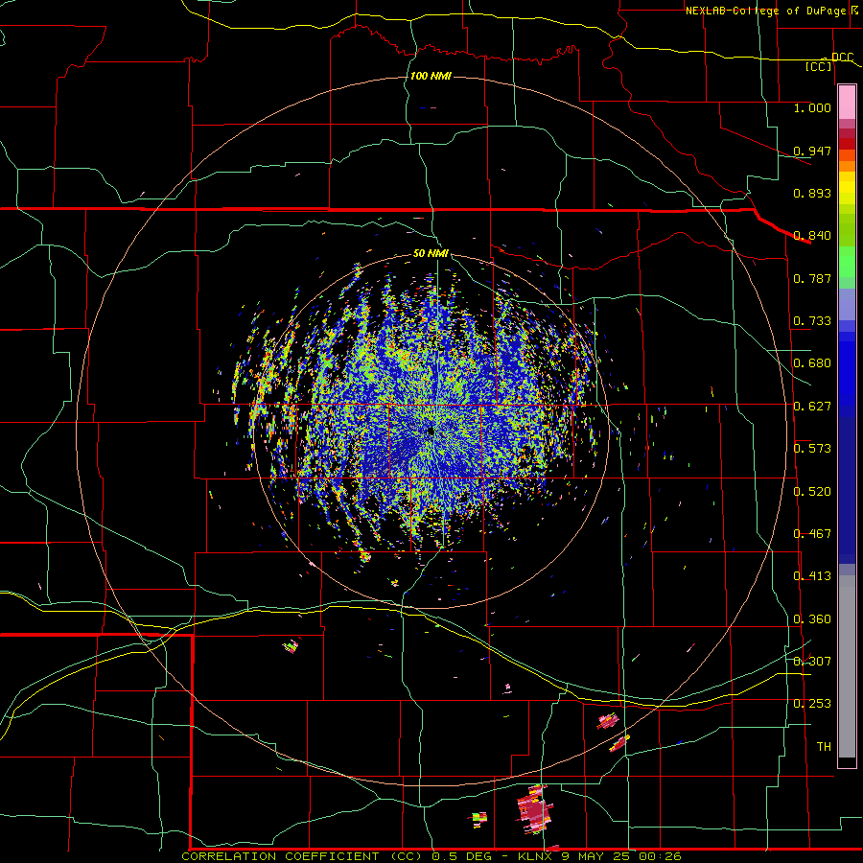Click the black radar site dot at center
The height and width of the screenshot is (863, 863).
431,431
